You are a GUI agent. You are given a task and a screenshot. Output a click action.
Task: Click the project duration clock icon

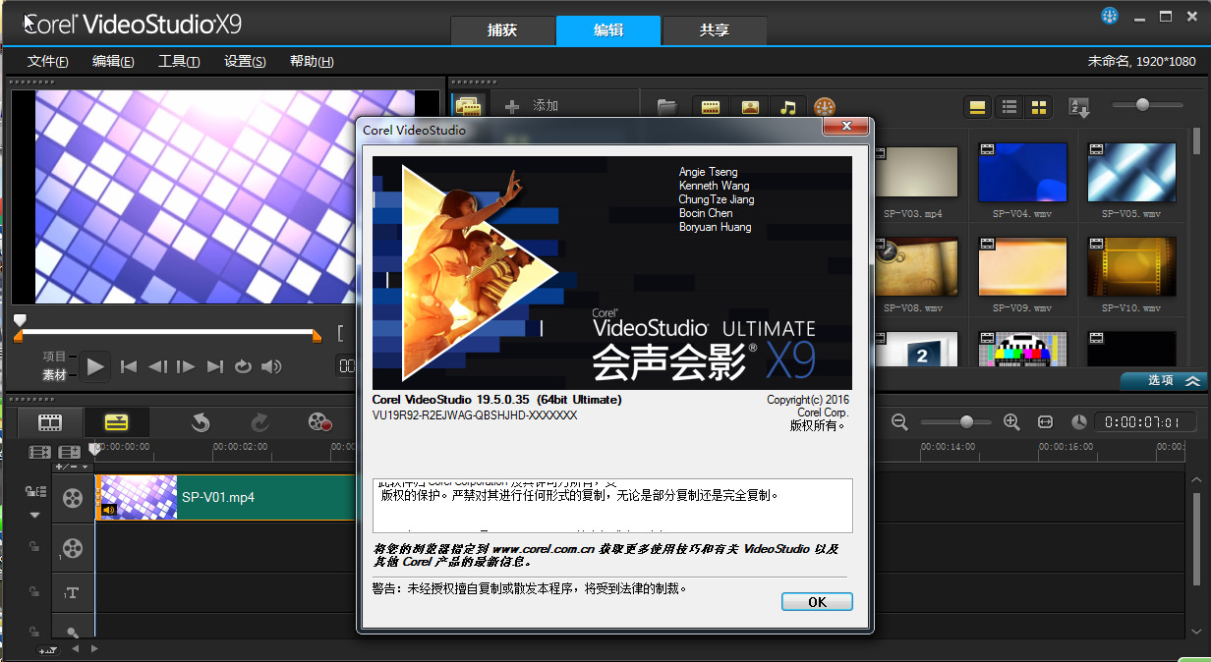tap(1078, 421)
